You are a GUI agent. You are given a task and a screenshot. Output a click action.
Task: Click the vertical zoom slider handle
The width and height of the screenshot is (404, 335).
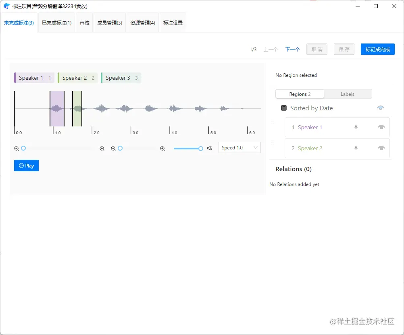coord(120,148)
